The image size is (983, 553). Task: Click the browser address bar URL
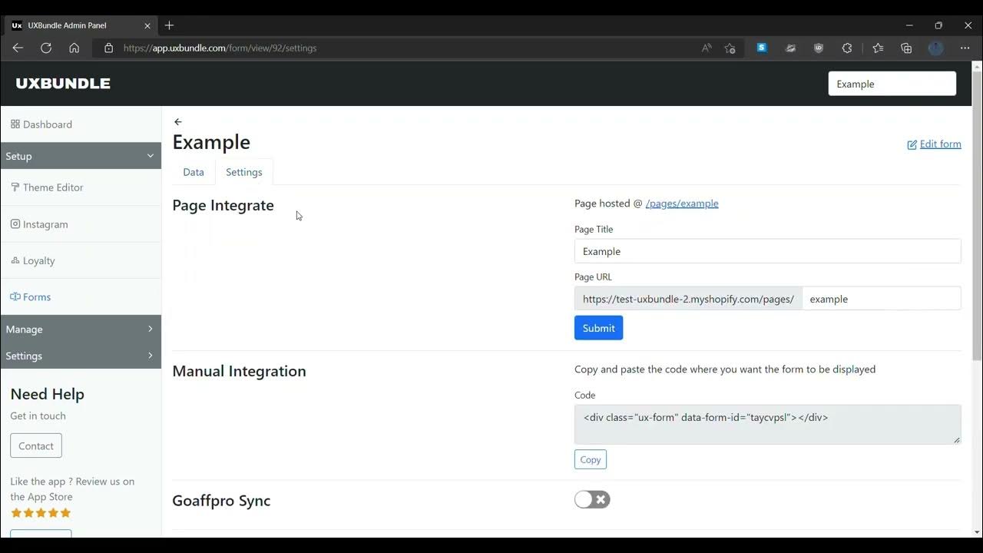pyautogui.click(x=220, y=48)
